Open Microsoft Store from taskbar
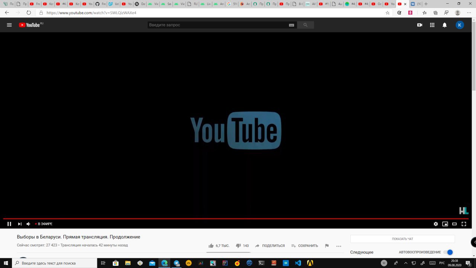Viewport: 476px width, 268px height. click(x=116, y=263)
